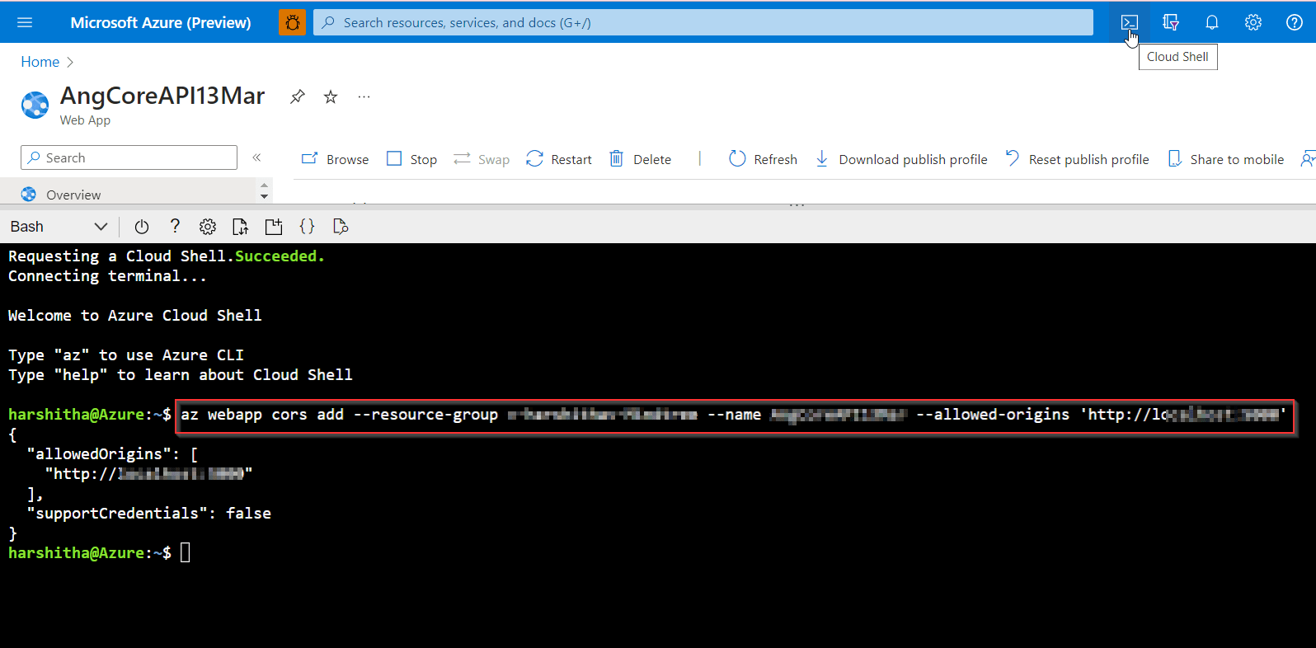Open new session icon in shell
The width and height of the screenshot is (1316, 648).
274,227
